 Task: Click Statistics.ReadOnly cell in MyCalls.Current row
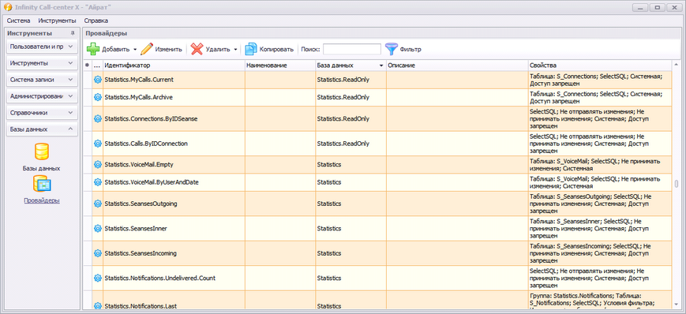click(x=350, y=80)
